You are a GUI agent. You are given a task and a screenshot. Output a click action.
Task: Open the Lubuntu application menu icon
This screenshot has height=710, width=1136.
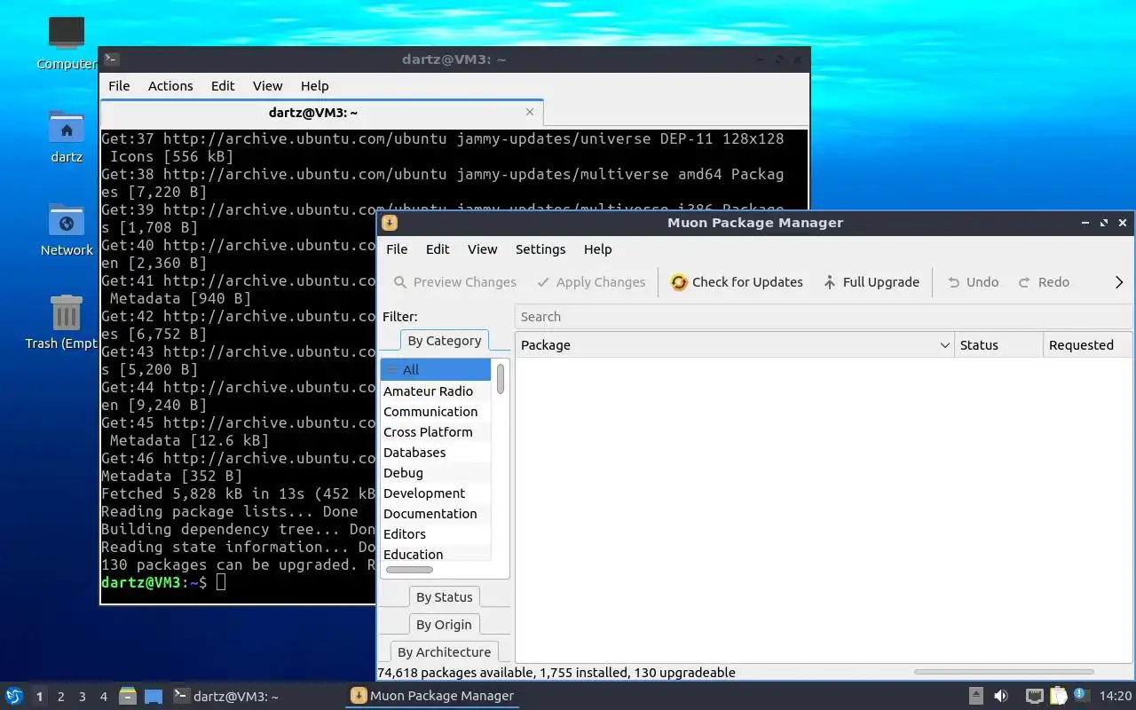[x=13, y=696]
